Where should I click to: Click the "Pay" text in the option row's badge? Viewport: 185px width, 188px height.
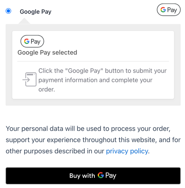point(172,10)
